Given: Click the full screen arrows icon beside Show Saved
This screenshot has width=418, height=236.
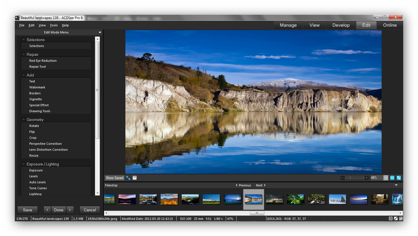Looking at the screenshot, I should click(x=128, y=178).
